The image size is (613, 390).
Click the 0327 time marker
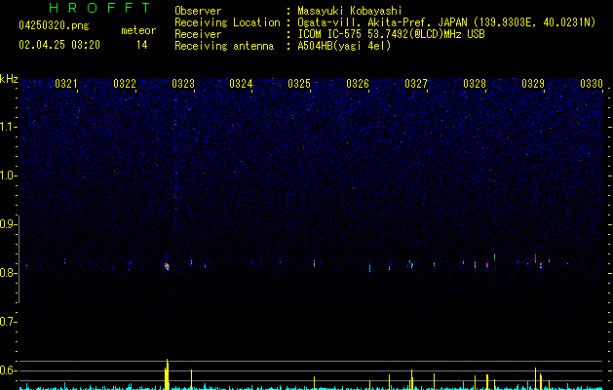(x=416, y=84)
